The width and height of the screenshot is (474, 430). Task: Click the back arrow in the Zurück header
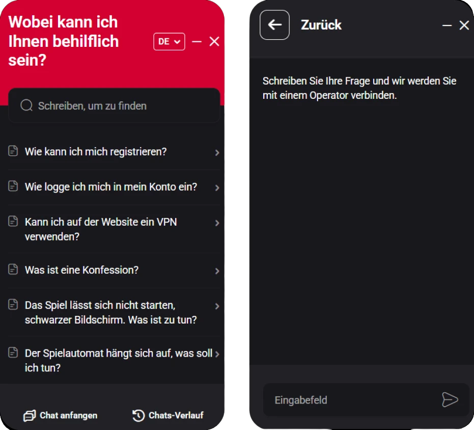(274, 25)
